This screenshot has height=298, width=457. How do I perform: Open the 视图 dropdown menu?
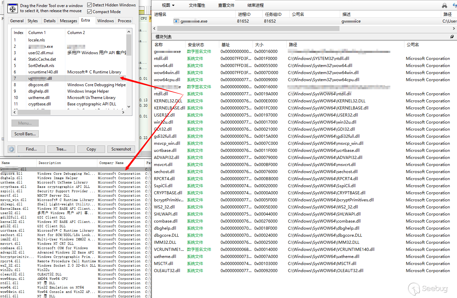168,5
